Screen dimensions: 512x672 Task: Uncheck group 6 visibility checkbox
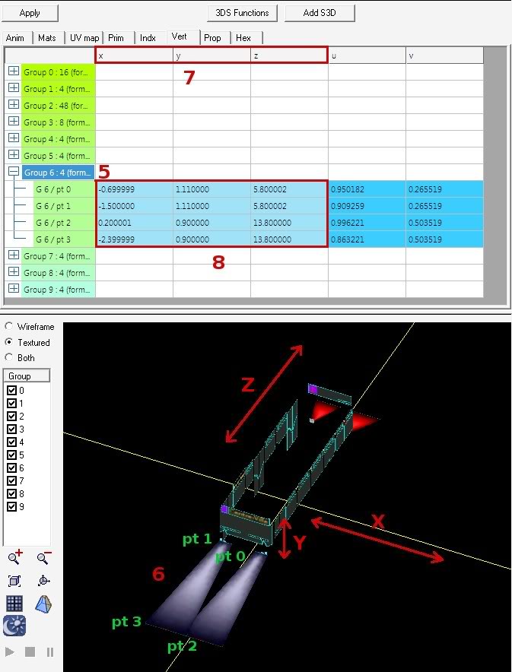click(x=11, y=468)
